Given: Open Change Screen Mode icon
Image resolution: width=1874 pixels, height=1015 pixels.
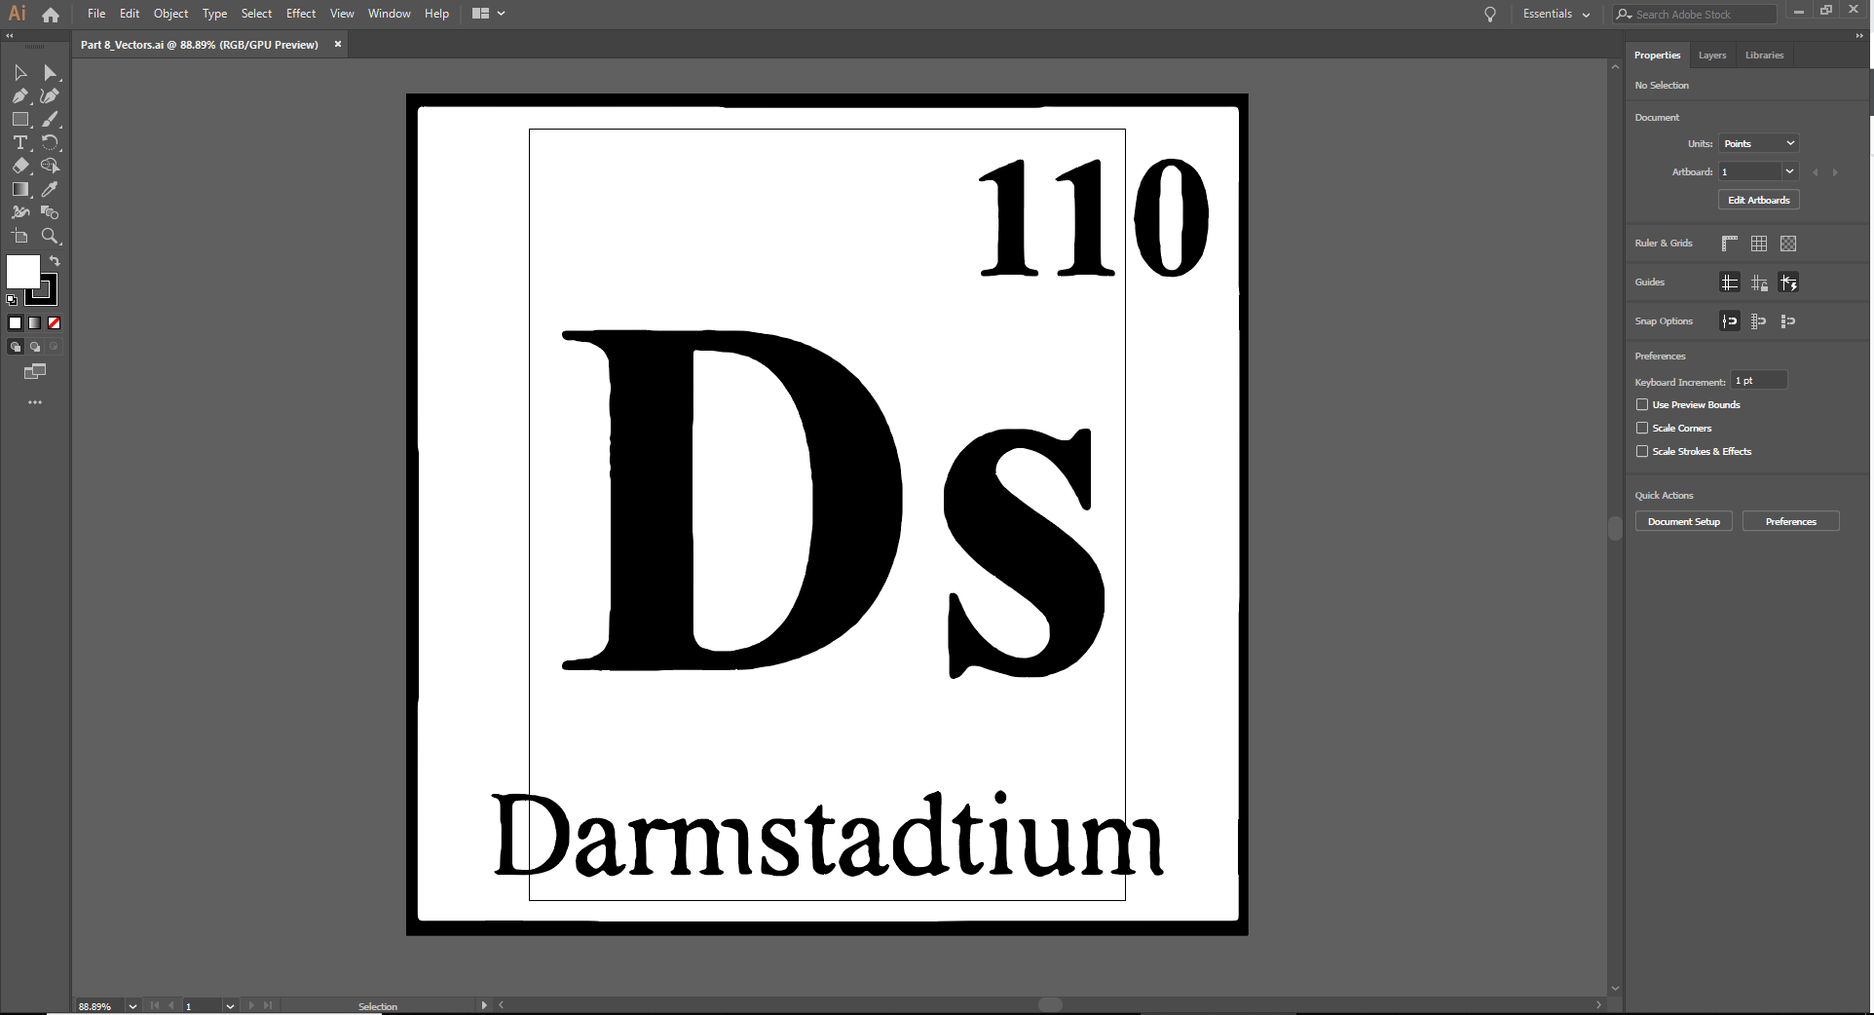Looking at the screenshot, I should pos(35,371).
